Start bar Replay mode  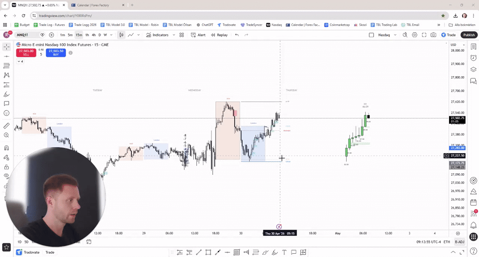pos(219,35)
